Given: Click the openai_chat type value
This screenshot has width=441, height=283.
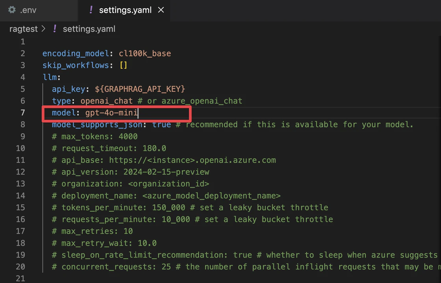Looking at the screenshot, I should [x=107, y=101].
